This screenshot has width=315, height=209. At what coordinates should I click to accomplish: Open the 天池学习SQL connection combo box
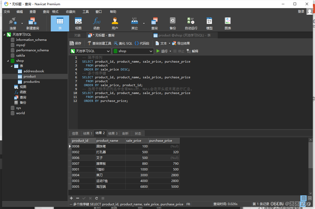[x=90, y=51]
